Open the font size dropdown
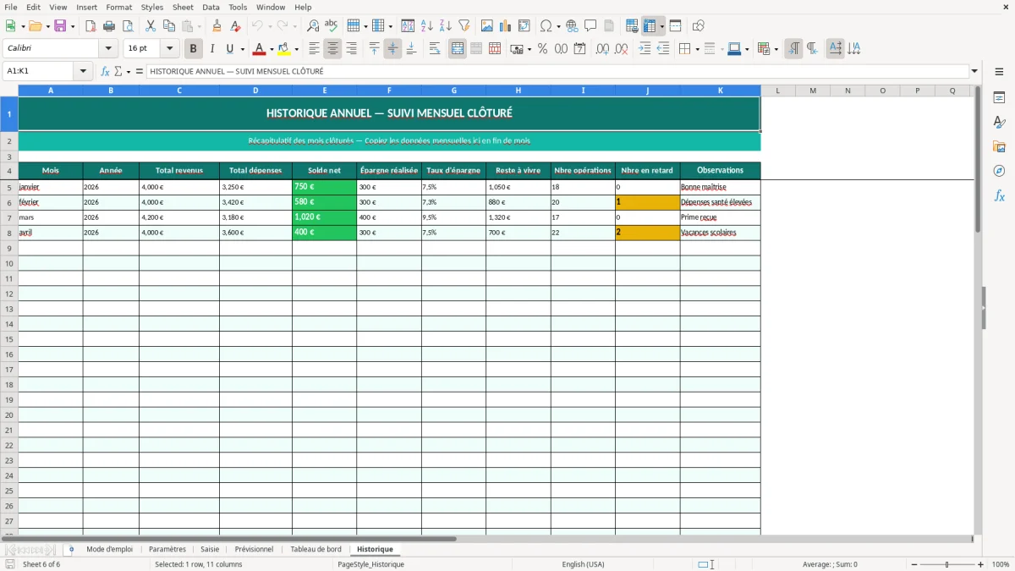The image size is (1015, 571). 169,49
